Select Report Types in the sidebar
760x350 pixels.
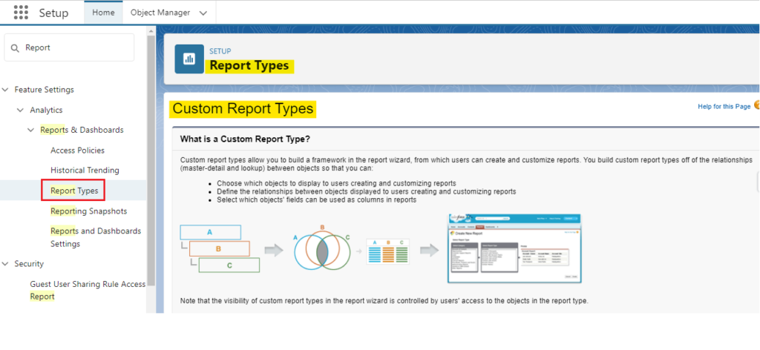point(73,191)
